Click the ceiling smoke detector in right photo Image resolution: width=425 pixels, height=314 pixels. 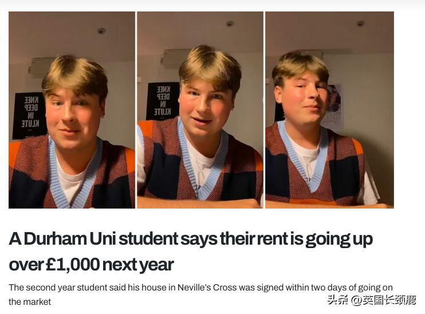[360, 23]
